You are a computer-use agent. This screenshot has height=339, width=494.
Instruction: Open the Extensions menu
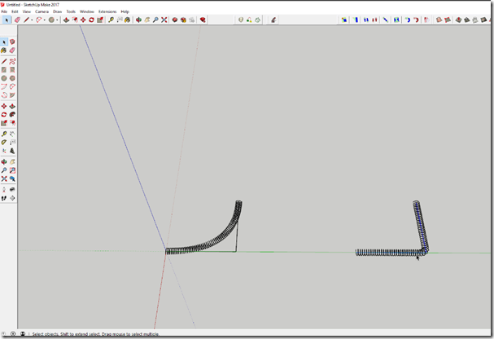pyautogui.click(x=107, y=11)
